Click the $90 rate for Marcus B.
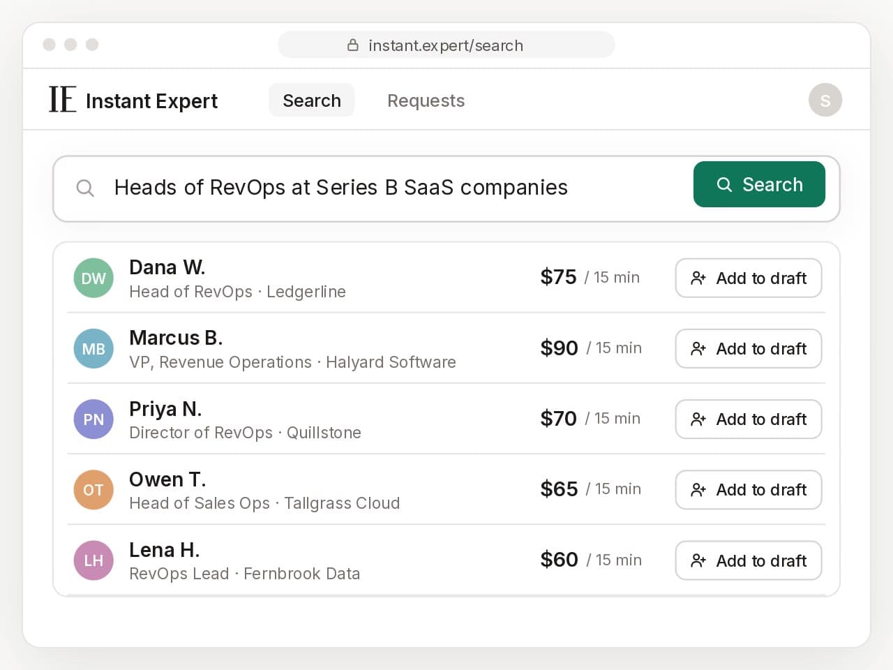This screenshot has height=670, width=893. pos(559,348)
